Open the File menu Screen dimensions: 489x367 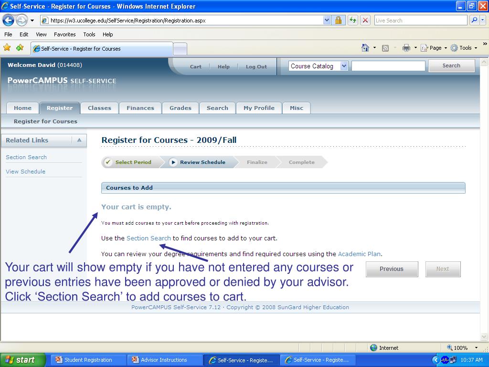click(9, 34)
